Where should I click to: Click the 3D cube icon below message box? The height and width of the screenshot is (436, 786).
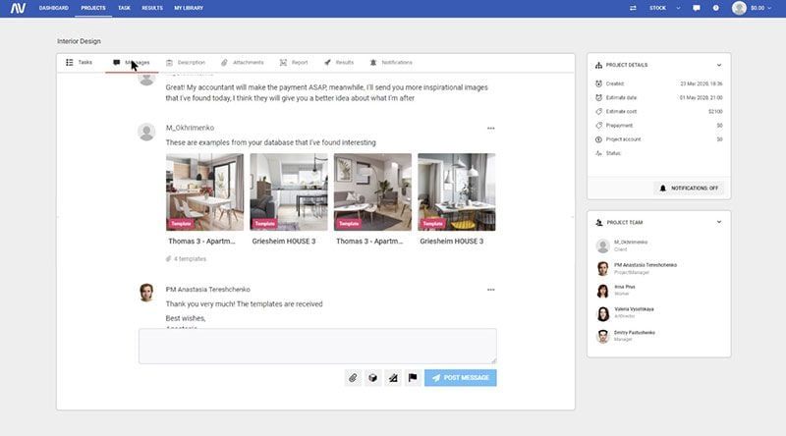pos(373,377)
